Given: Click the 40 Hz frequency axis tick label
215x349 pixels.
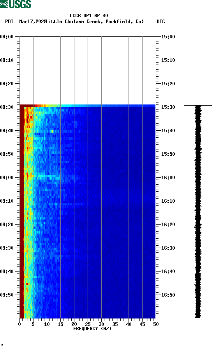Looking at the screenshot, I should [129, 324].
